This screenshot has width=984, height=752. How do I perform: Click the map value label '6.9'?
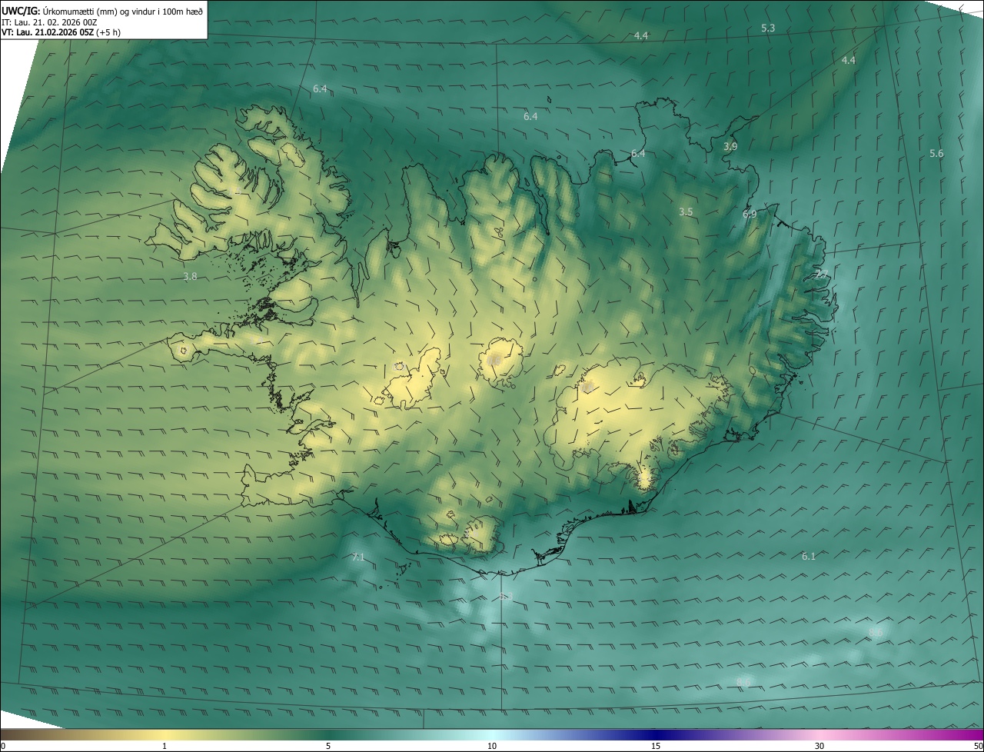click(x=750, y=215)
